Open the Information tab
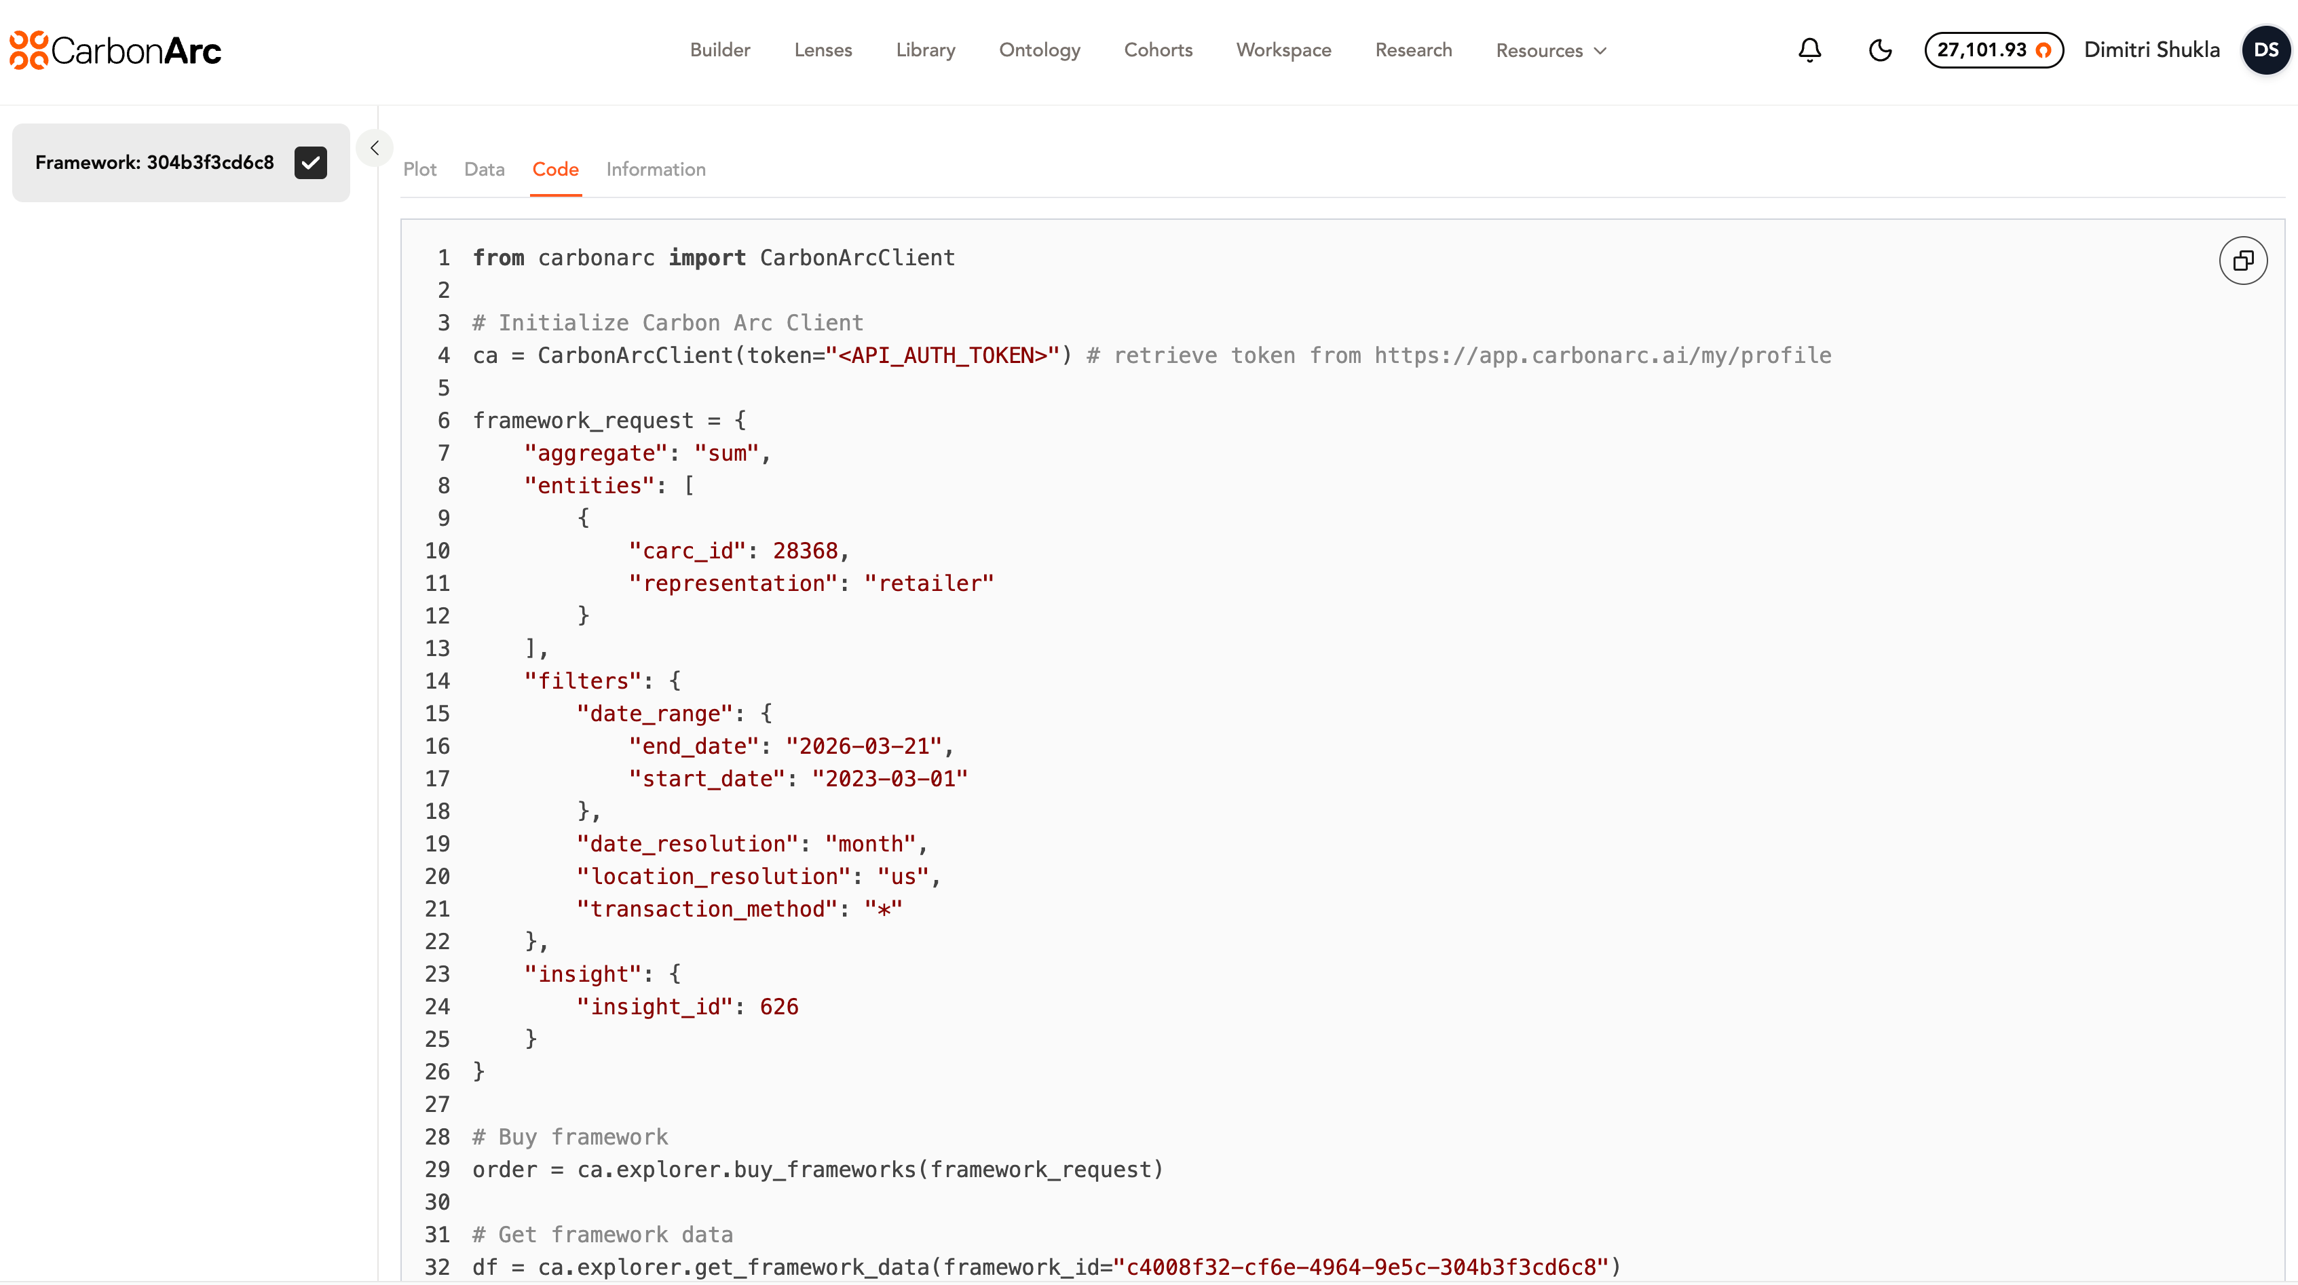This screenshot has height=1285, width=2298. [x=656, y=170]
